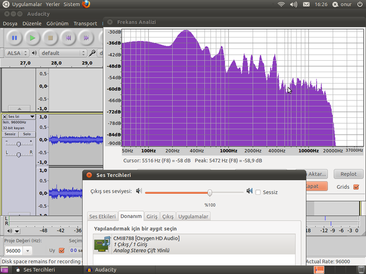Select the CMI8788 Oxygen HD Audio device

(194, 244)
